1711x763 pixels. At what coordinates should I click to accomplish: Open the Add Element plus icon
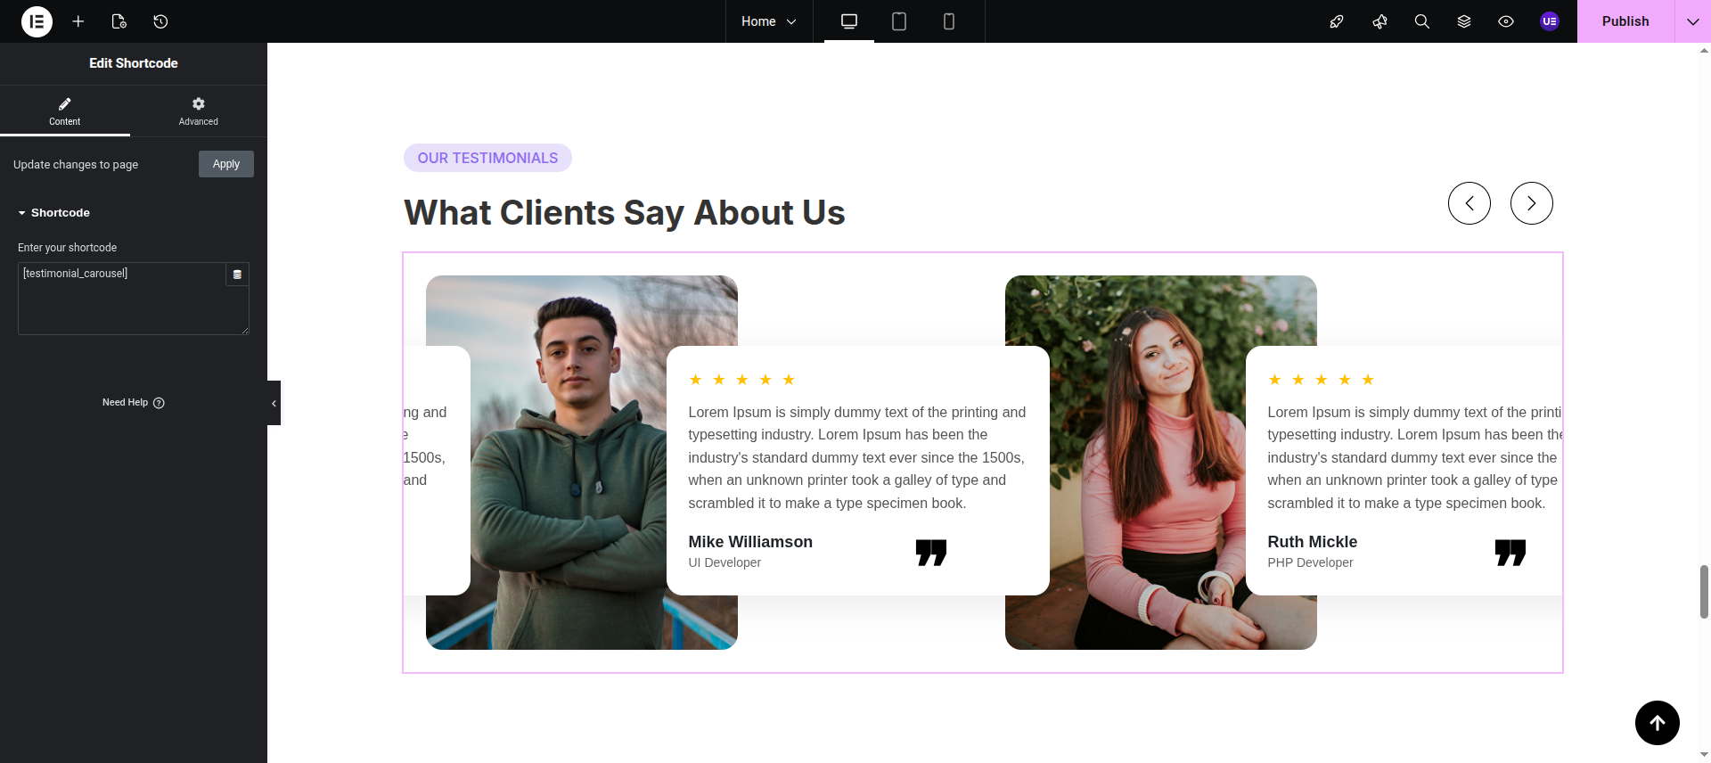point(78,21)
